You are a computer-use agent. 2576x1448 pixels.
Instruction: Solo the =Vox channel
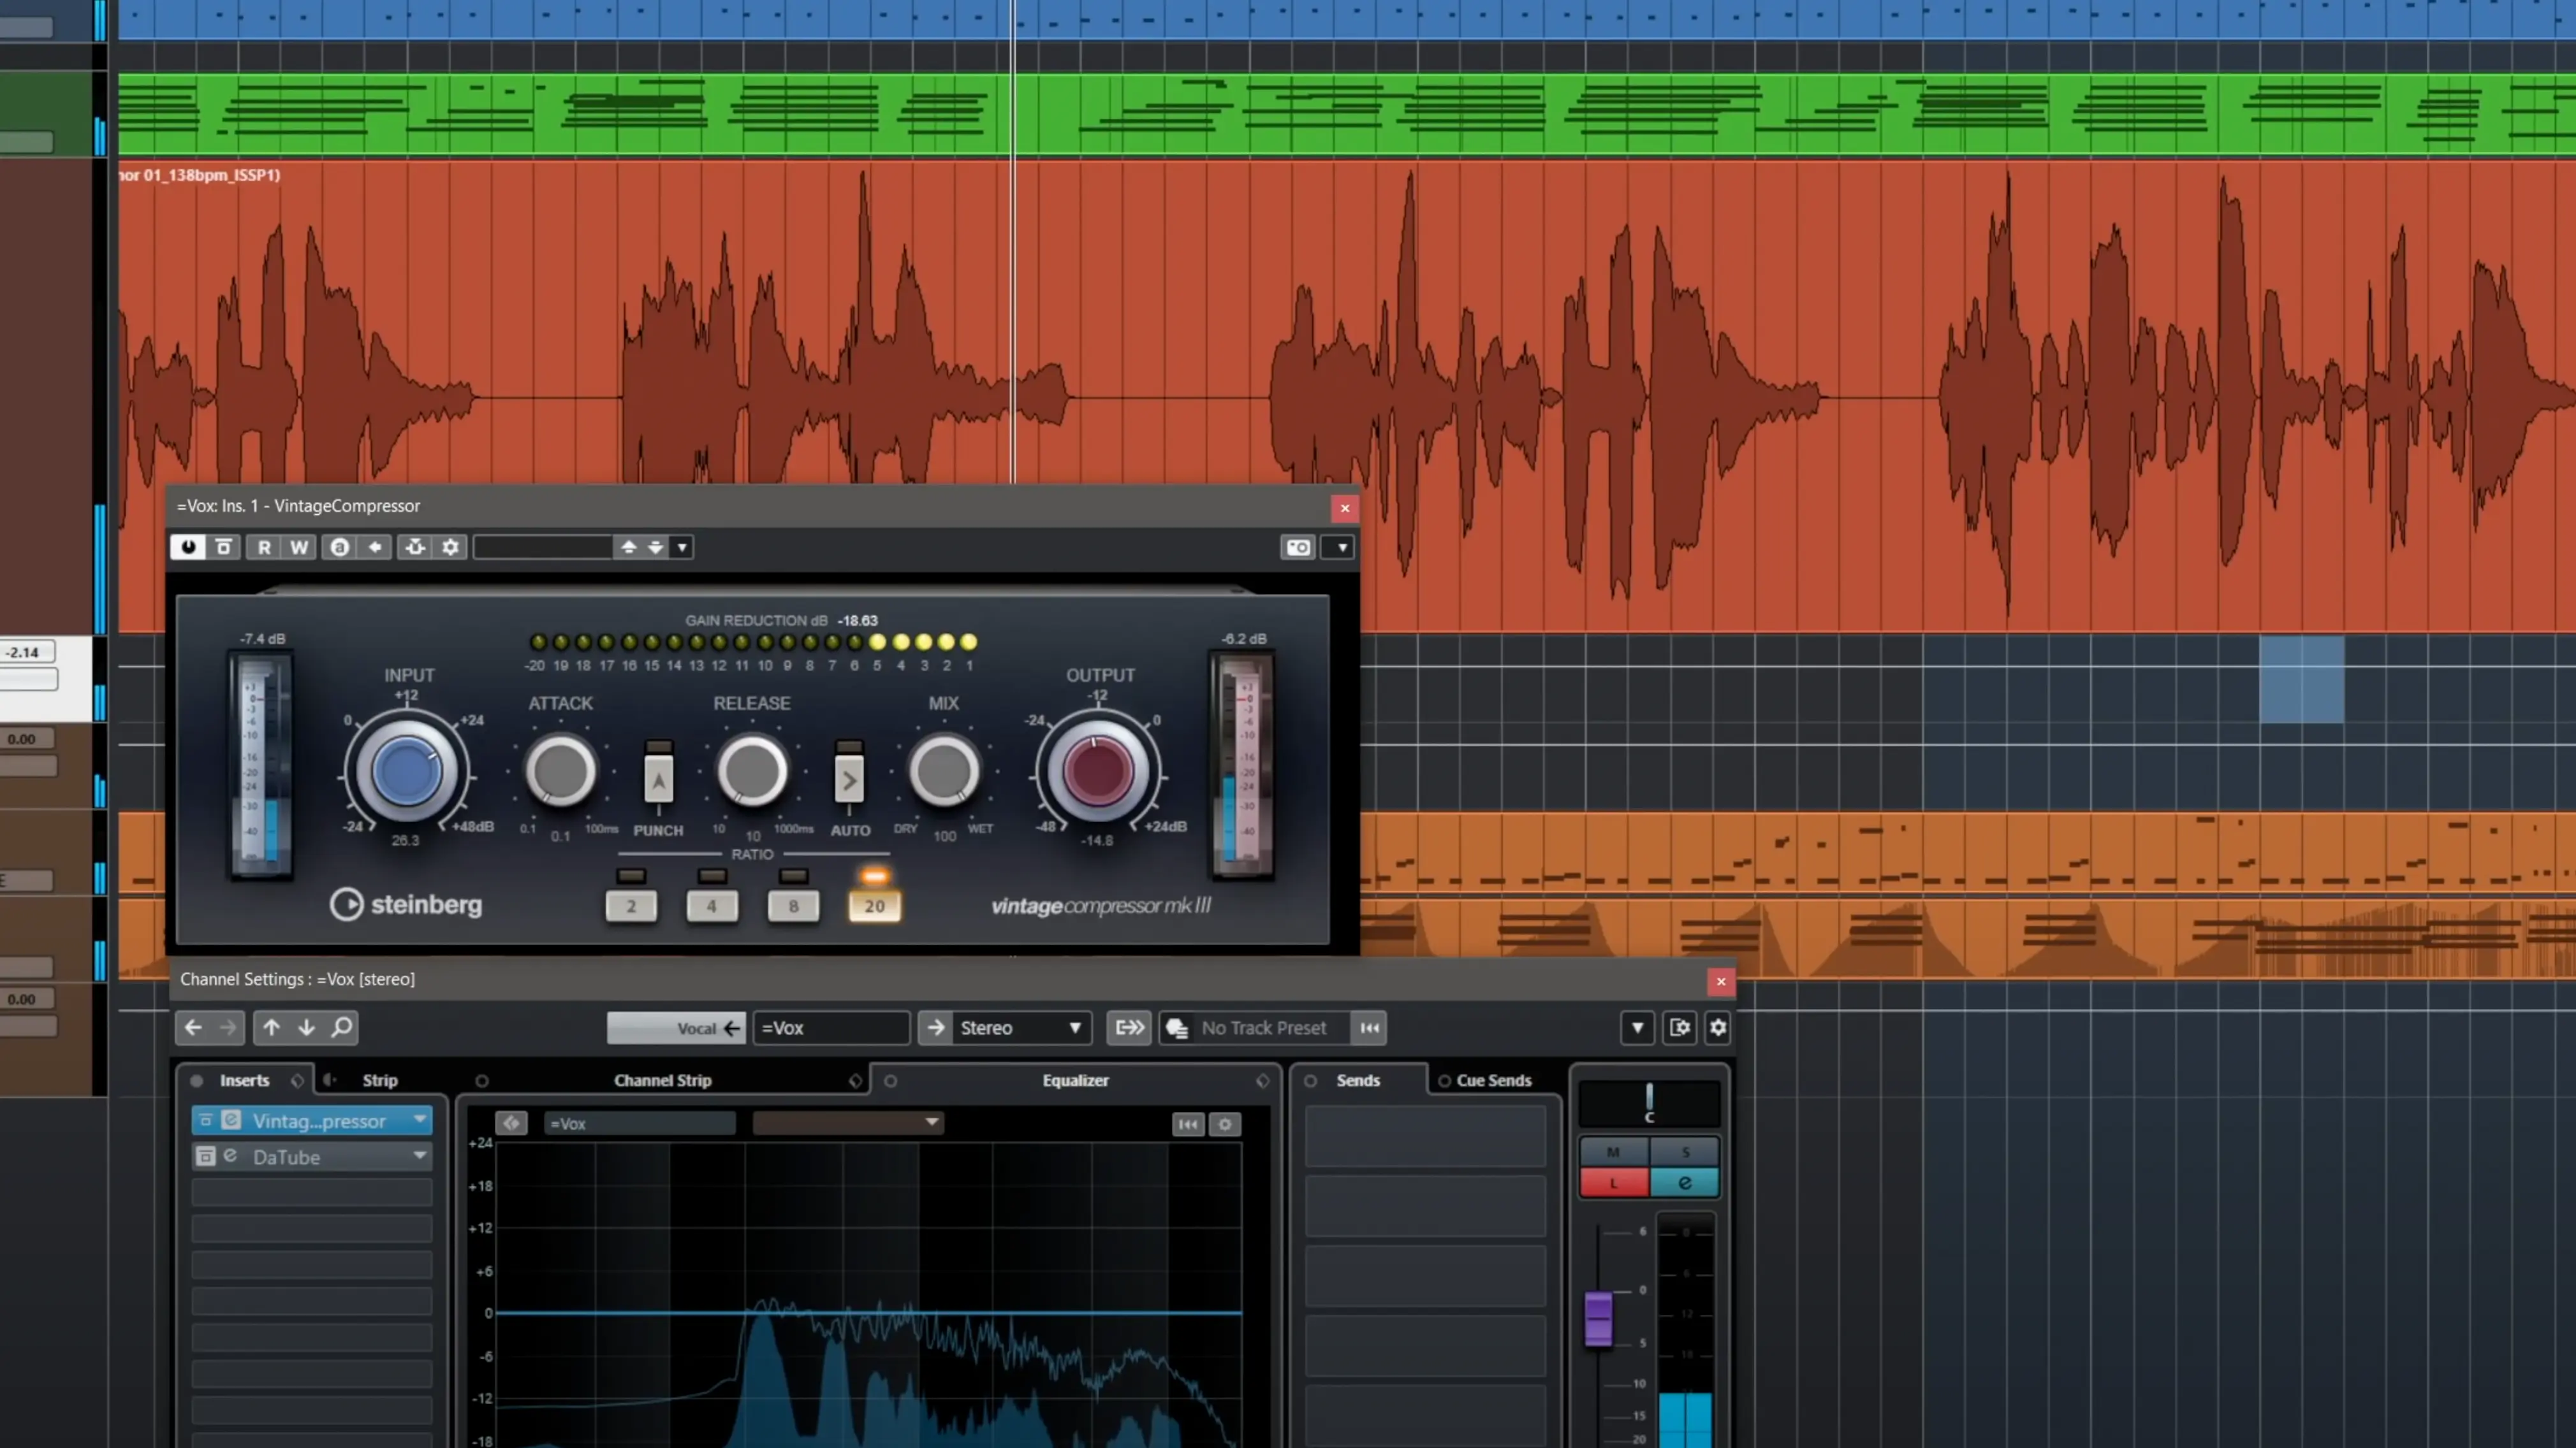coord(1685,1151)
